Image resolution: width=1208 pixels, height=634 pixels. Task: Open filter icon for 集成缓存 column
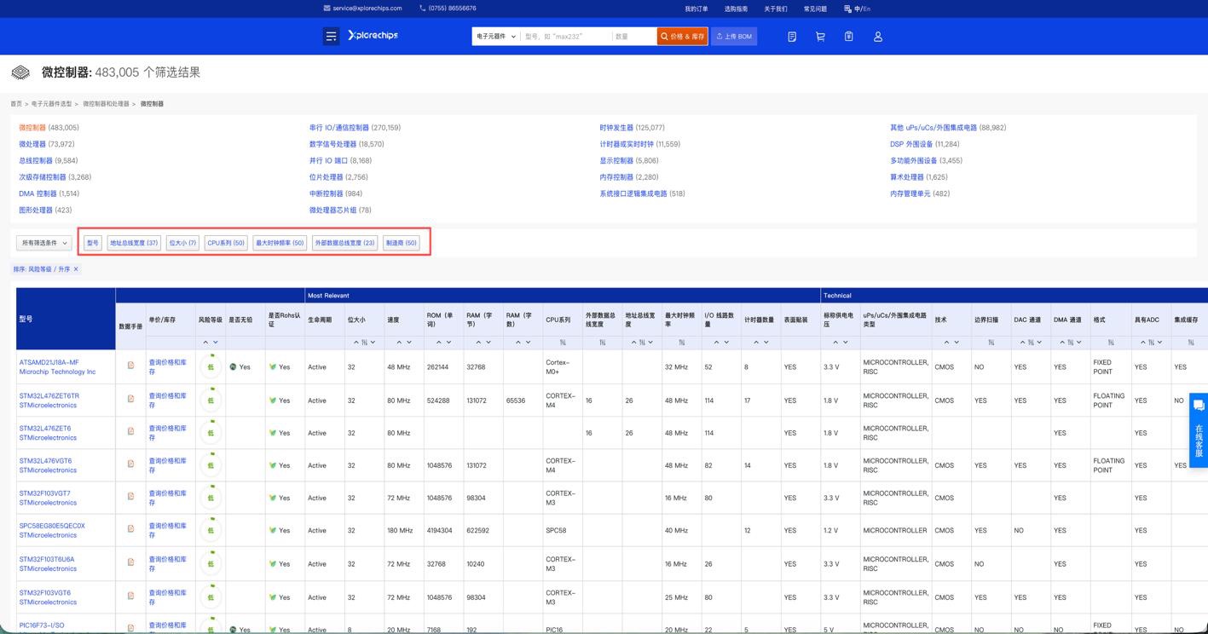pyautogui.click(x=1190, y=343)
